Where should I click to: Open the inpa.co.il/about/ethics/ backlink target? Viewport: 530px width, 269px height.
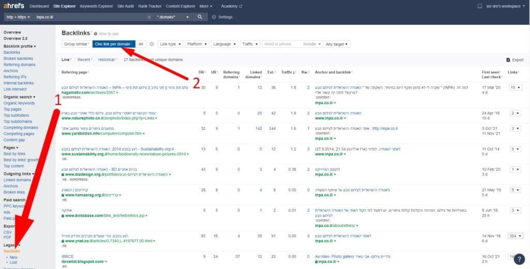point(335,226)
